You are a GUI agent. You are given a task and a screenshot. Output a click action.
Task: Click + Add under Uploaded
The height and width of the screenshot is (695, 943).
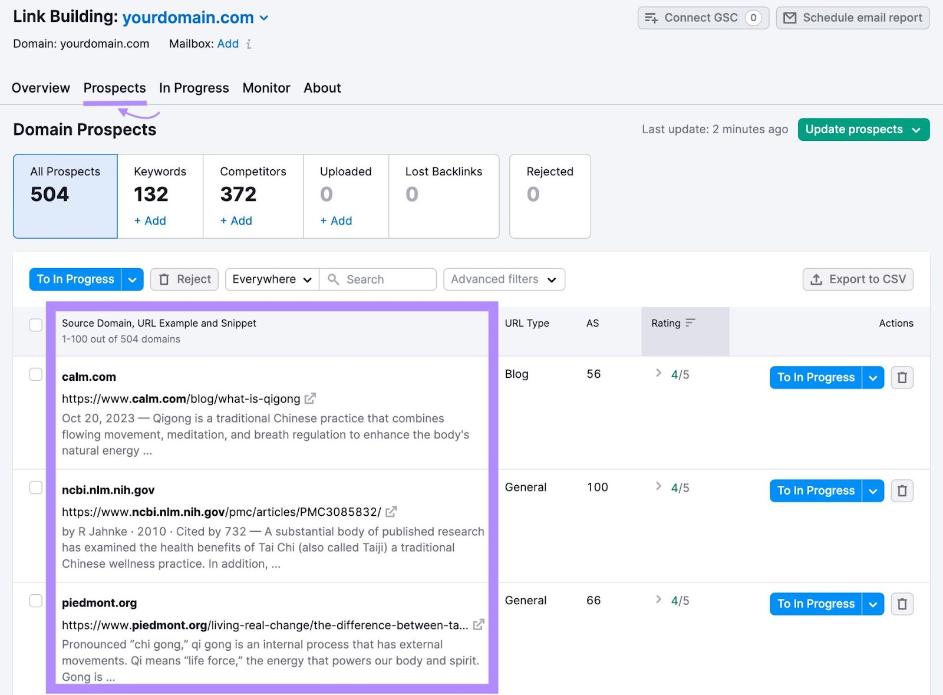336,220
